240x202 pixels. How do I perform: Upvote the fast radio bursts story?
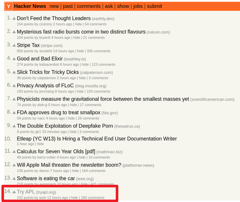pyautogui.click(x=14, y=32)
